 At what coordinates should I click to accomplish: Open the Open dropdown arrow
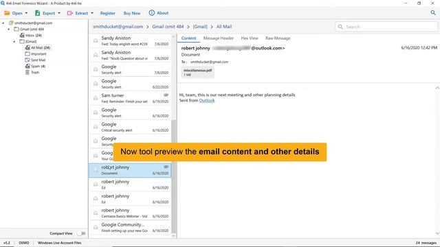tap(26, 13)
